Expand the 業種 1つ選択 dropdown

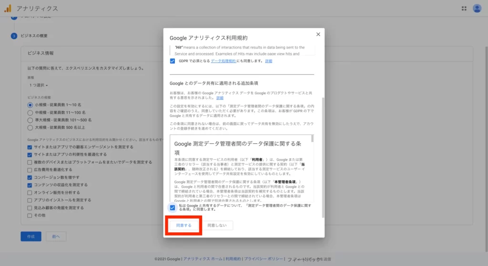click(38, 85)
